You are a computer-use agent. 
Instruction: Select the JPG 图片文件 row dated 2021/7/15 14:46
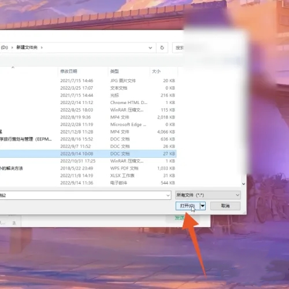pos(88,81)
